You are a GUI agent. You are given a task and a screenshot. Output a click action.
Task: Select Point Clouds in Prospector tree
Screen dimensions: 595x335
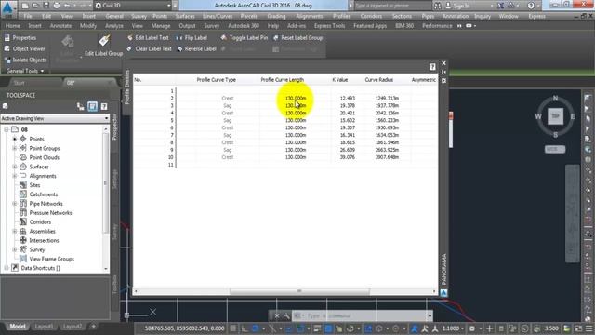[x=44, y=157]
